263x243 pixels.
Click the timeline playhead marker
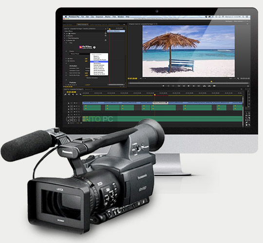click(155, 95)
